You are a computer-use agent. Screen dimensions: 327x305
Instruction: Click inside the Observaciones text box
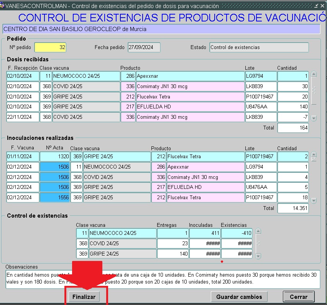click(x=163, y=279)
